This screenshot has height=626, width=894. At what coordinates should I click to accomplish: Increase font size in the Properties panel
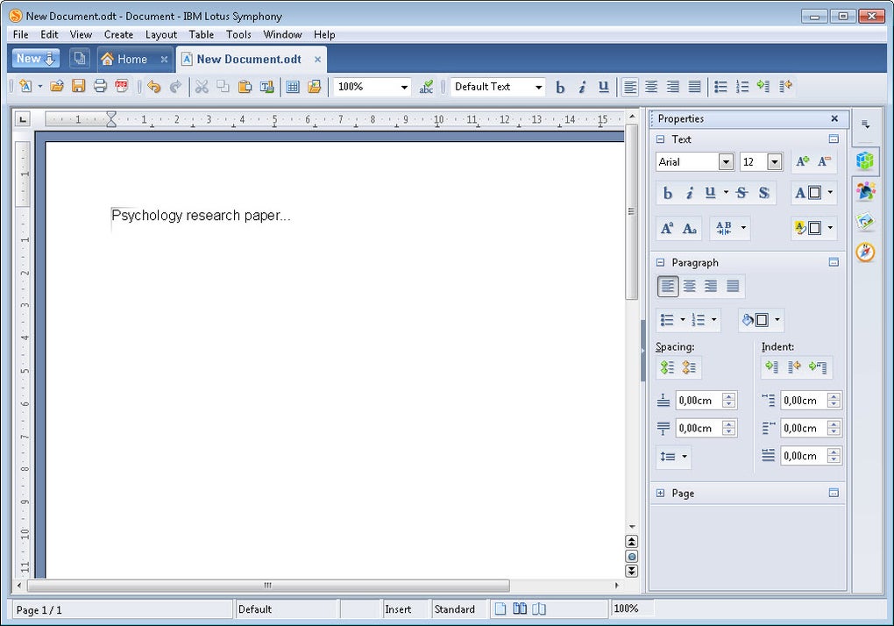[802, 162]
